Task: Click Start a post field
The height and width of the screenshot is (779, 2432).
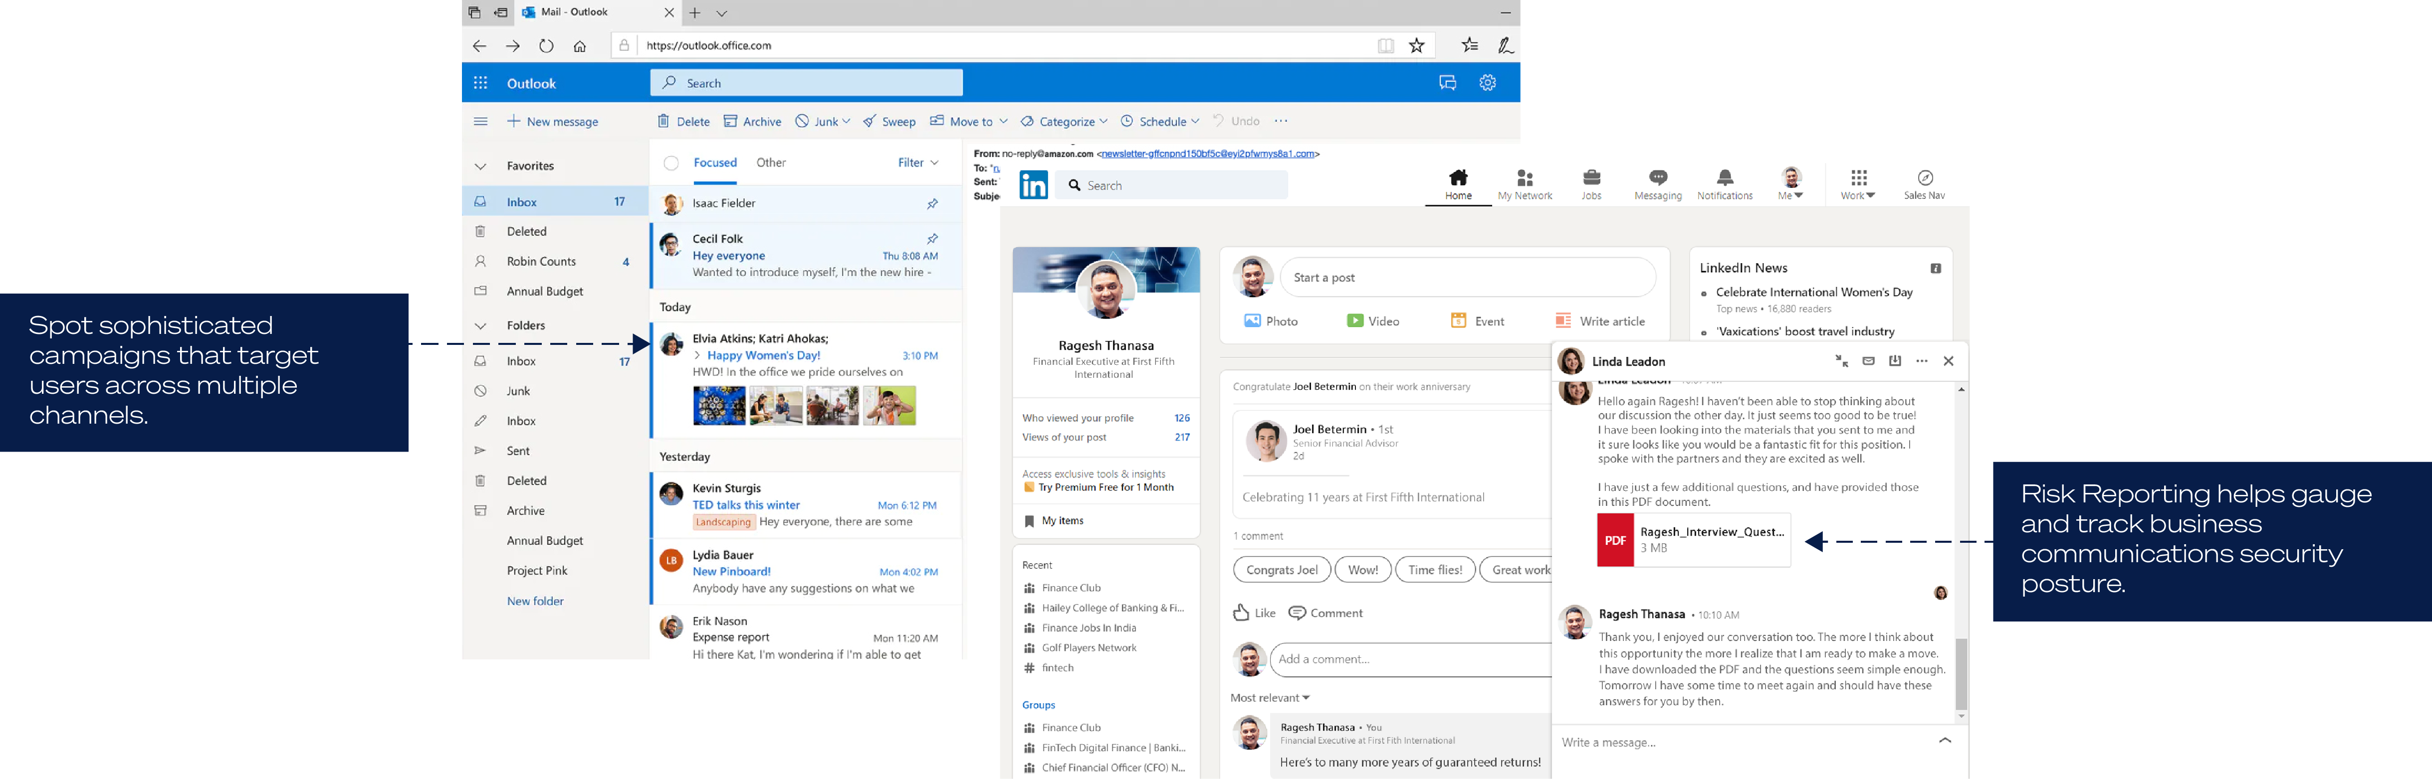Action: [x=1467, y=277]
